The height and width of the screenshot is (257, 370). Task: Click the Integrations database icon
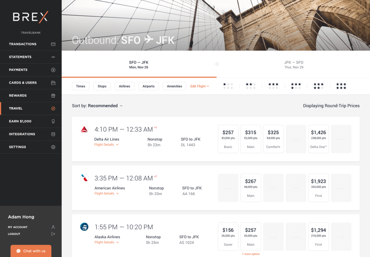tap(53, 134)
